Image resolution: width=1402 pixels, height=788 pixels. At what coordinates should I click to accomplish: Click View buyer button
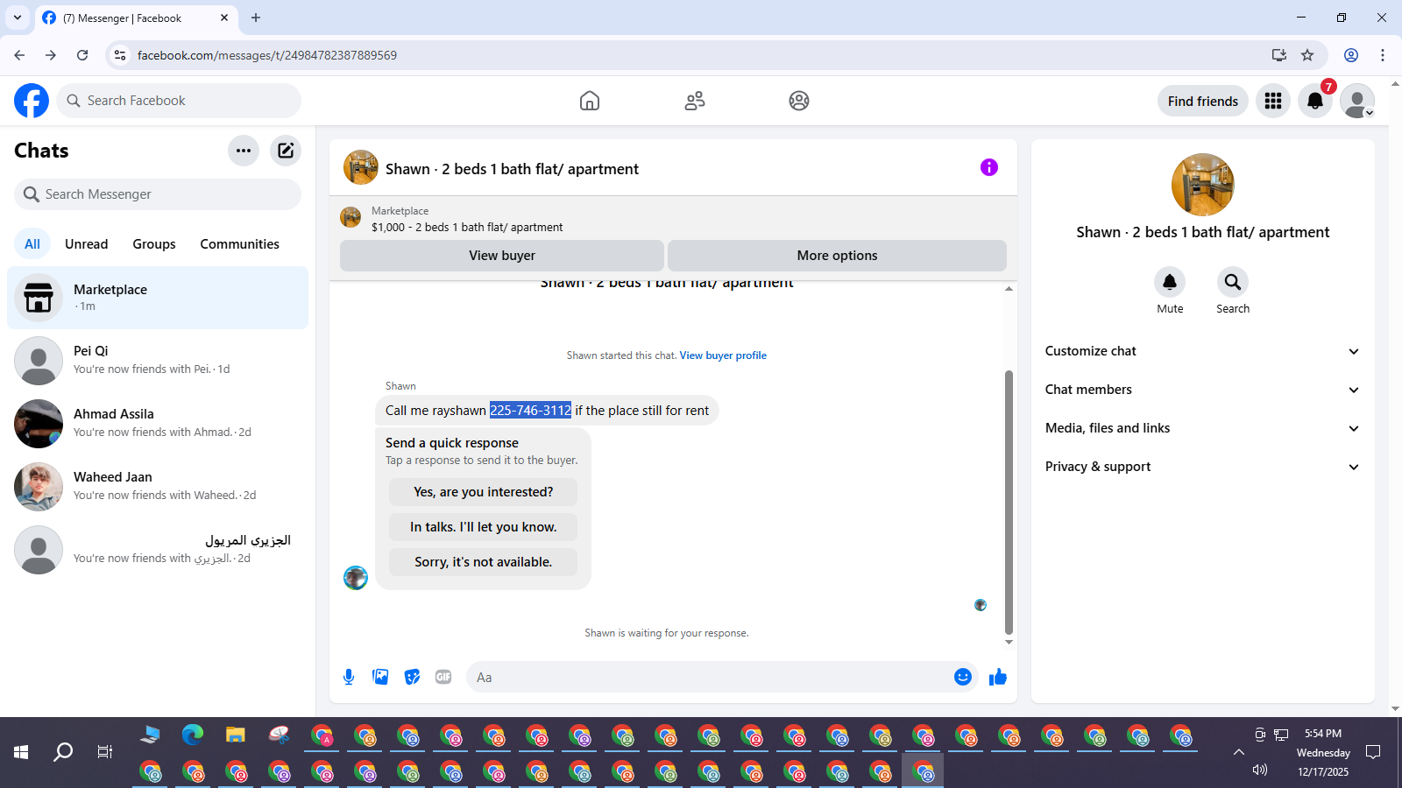502,256
